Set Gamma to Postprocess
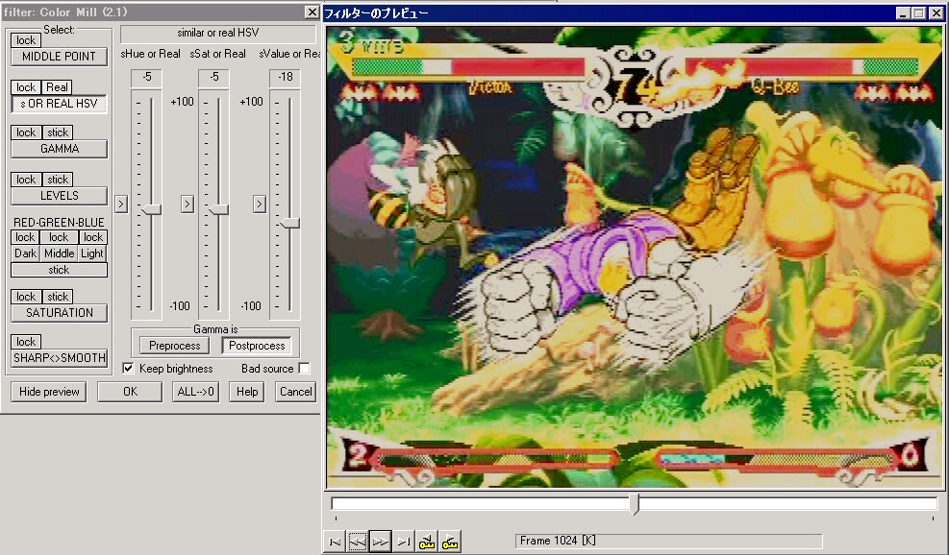 tap(257, 346)
